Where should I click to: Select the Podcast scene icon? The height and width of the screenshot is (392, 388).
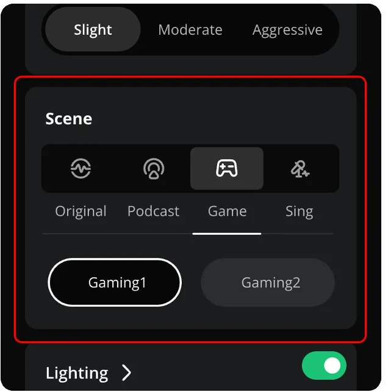point(154,168)
